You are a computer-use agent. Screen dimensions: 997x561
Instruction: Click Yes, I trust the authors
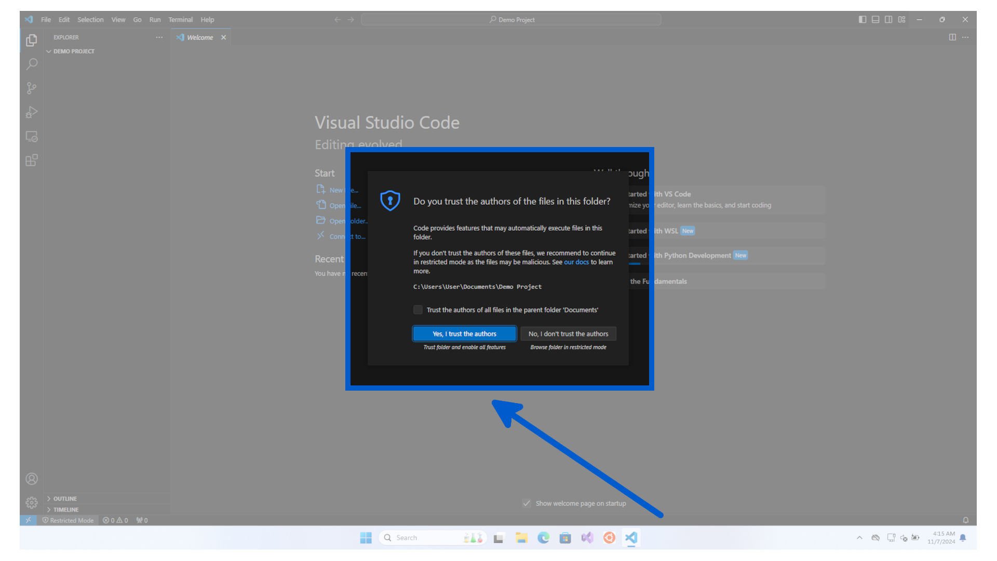click(x=464, y=333)
